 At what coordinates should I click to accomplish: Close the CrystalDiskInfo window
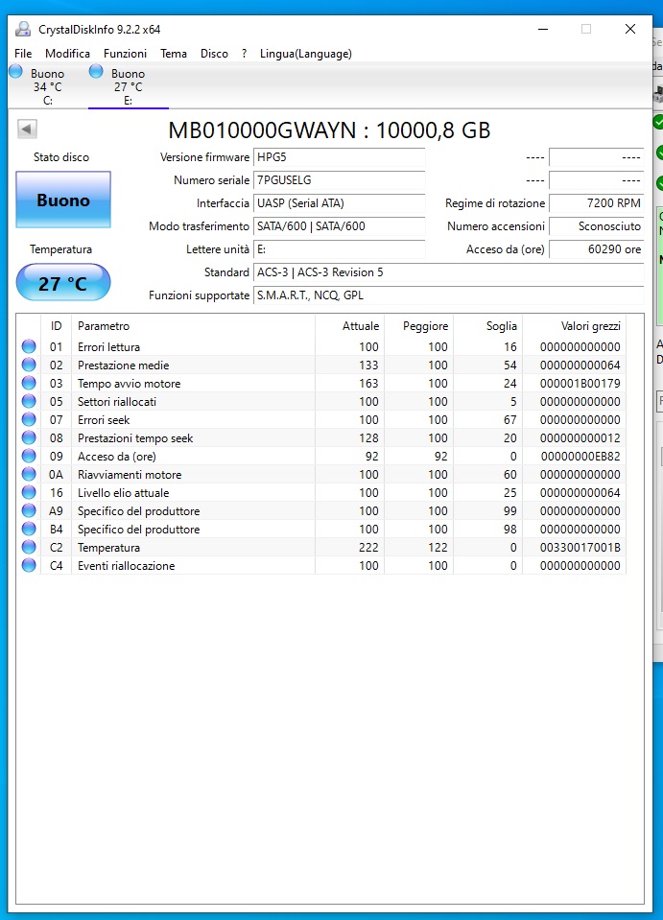click(x=630, y=29)
